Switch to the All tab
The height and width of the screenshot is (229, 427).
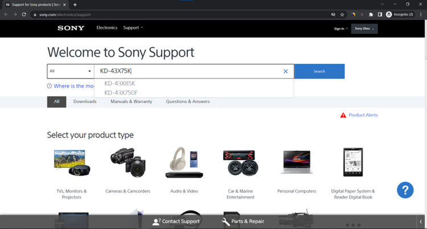56,102
